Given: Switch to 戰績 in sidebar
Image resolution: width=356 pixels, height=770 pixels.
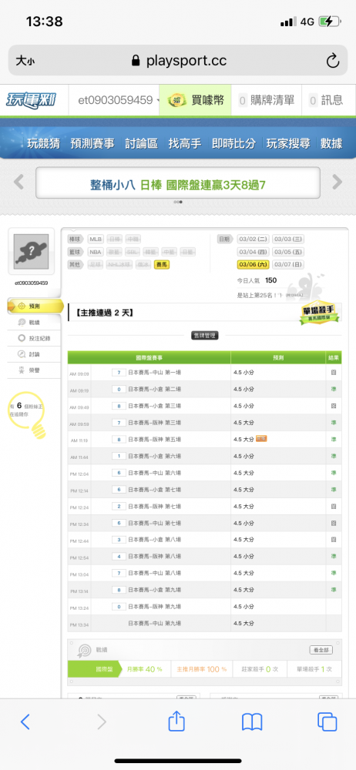Looking at the screenshot, I should point(35,322).
